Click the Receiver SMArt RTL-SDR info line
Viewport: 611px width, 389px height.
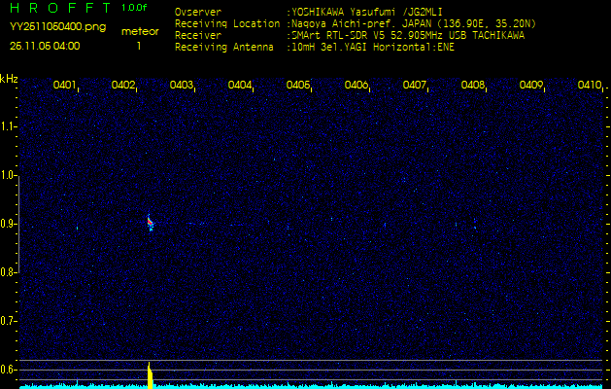click(x=349, y=34)
